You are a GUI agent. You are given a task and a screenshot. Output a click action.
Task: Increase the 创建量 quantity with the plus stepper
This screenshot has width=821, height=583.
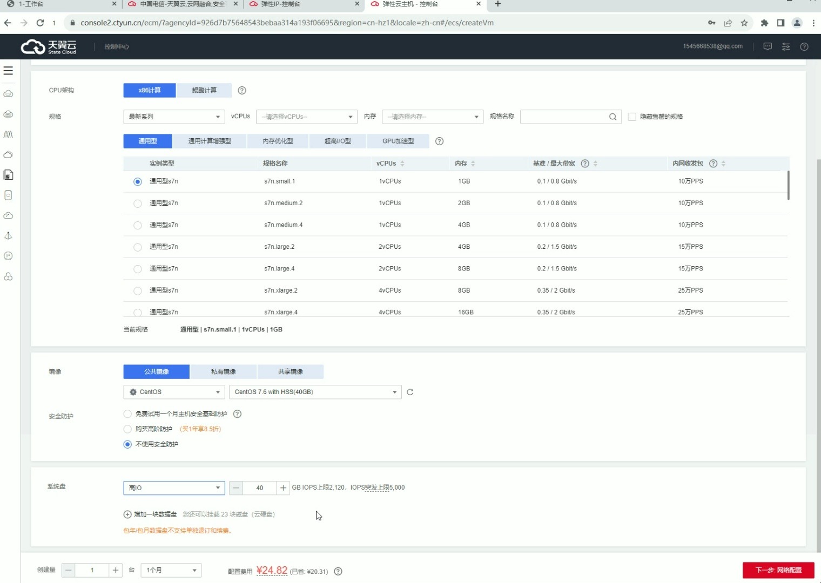click(116, 570)
